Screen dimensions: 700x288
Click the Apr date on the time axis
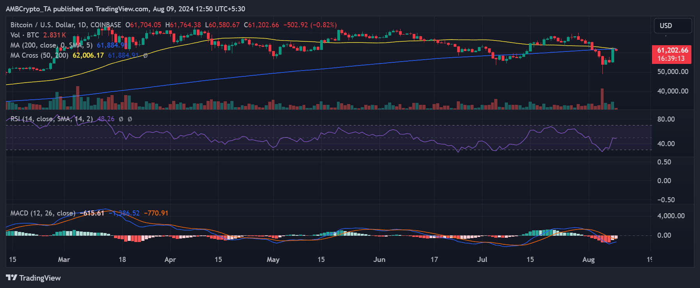point(170,260)
